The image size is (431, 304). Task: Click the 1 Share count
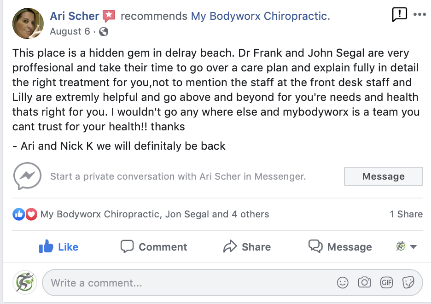click(406, 214)
